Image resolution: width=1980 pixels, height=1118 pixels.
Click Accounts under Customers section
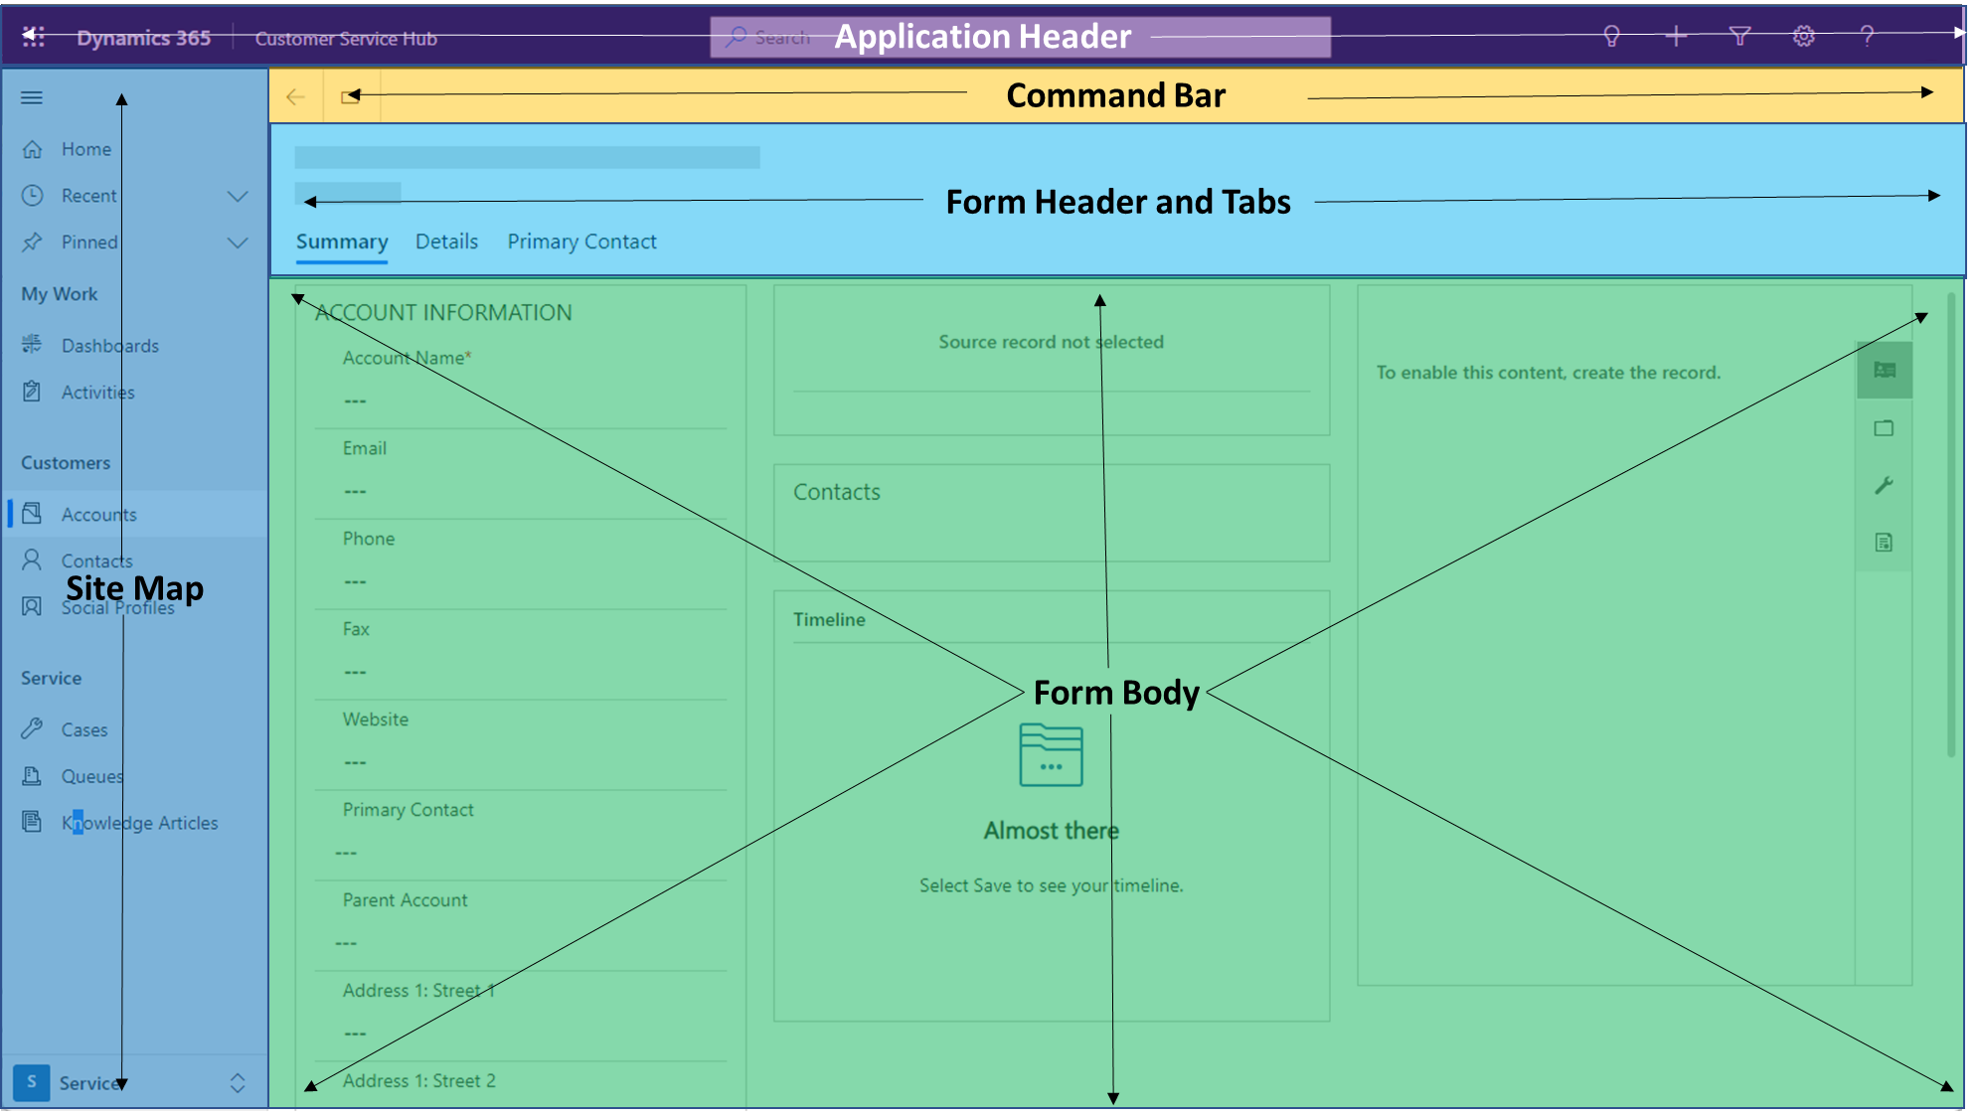tap(99, 514)
